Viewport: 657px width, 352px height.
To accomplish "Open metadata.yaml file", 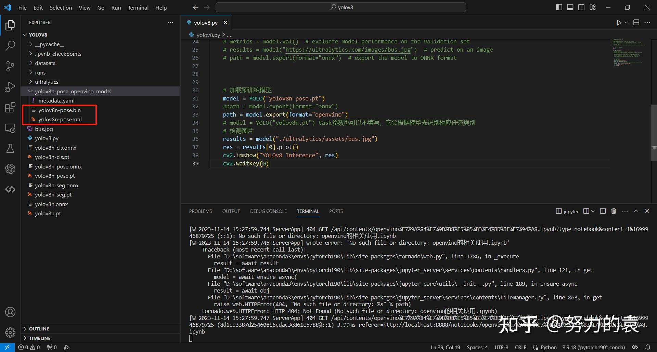I will [56, 101].
